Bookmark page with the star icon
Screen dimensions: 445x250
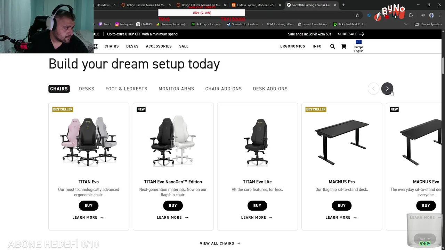[x=357, y=15]
